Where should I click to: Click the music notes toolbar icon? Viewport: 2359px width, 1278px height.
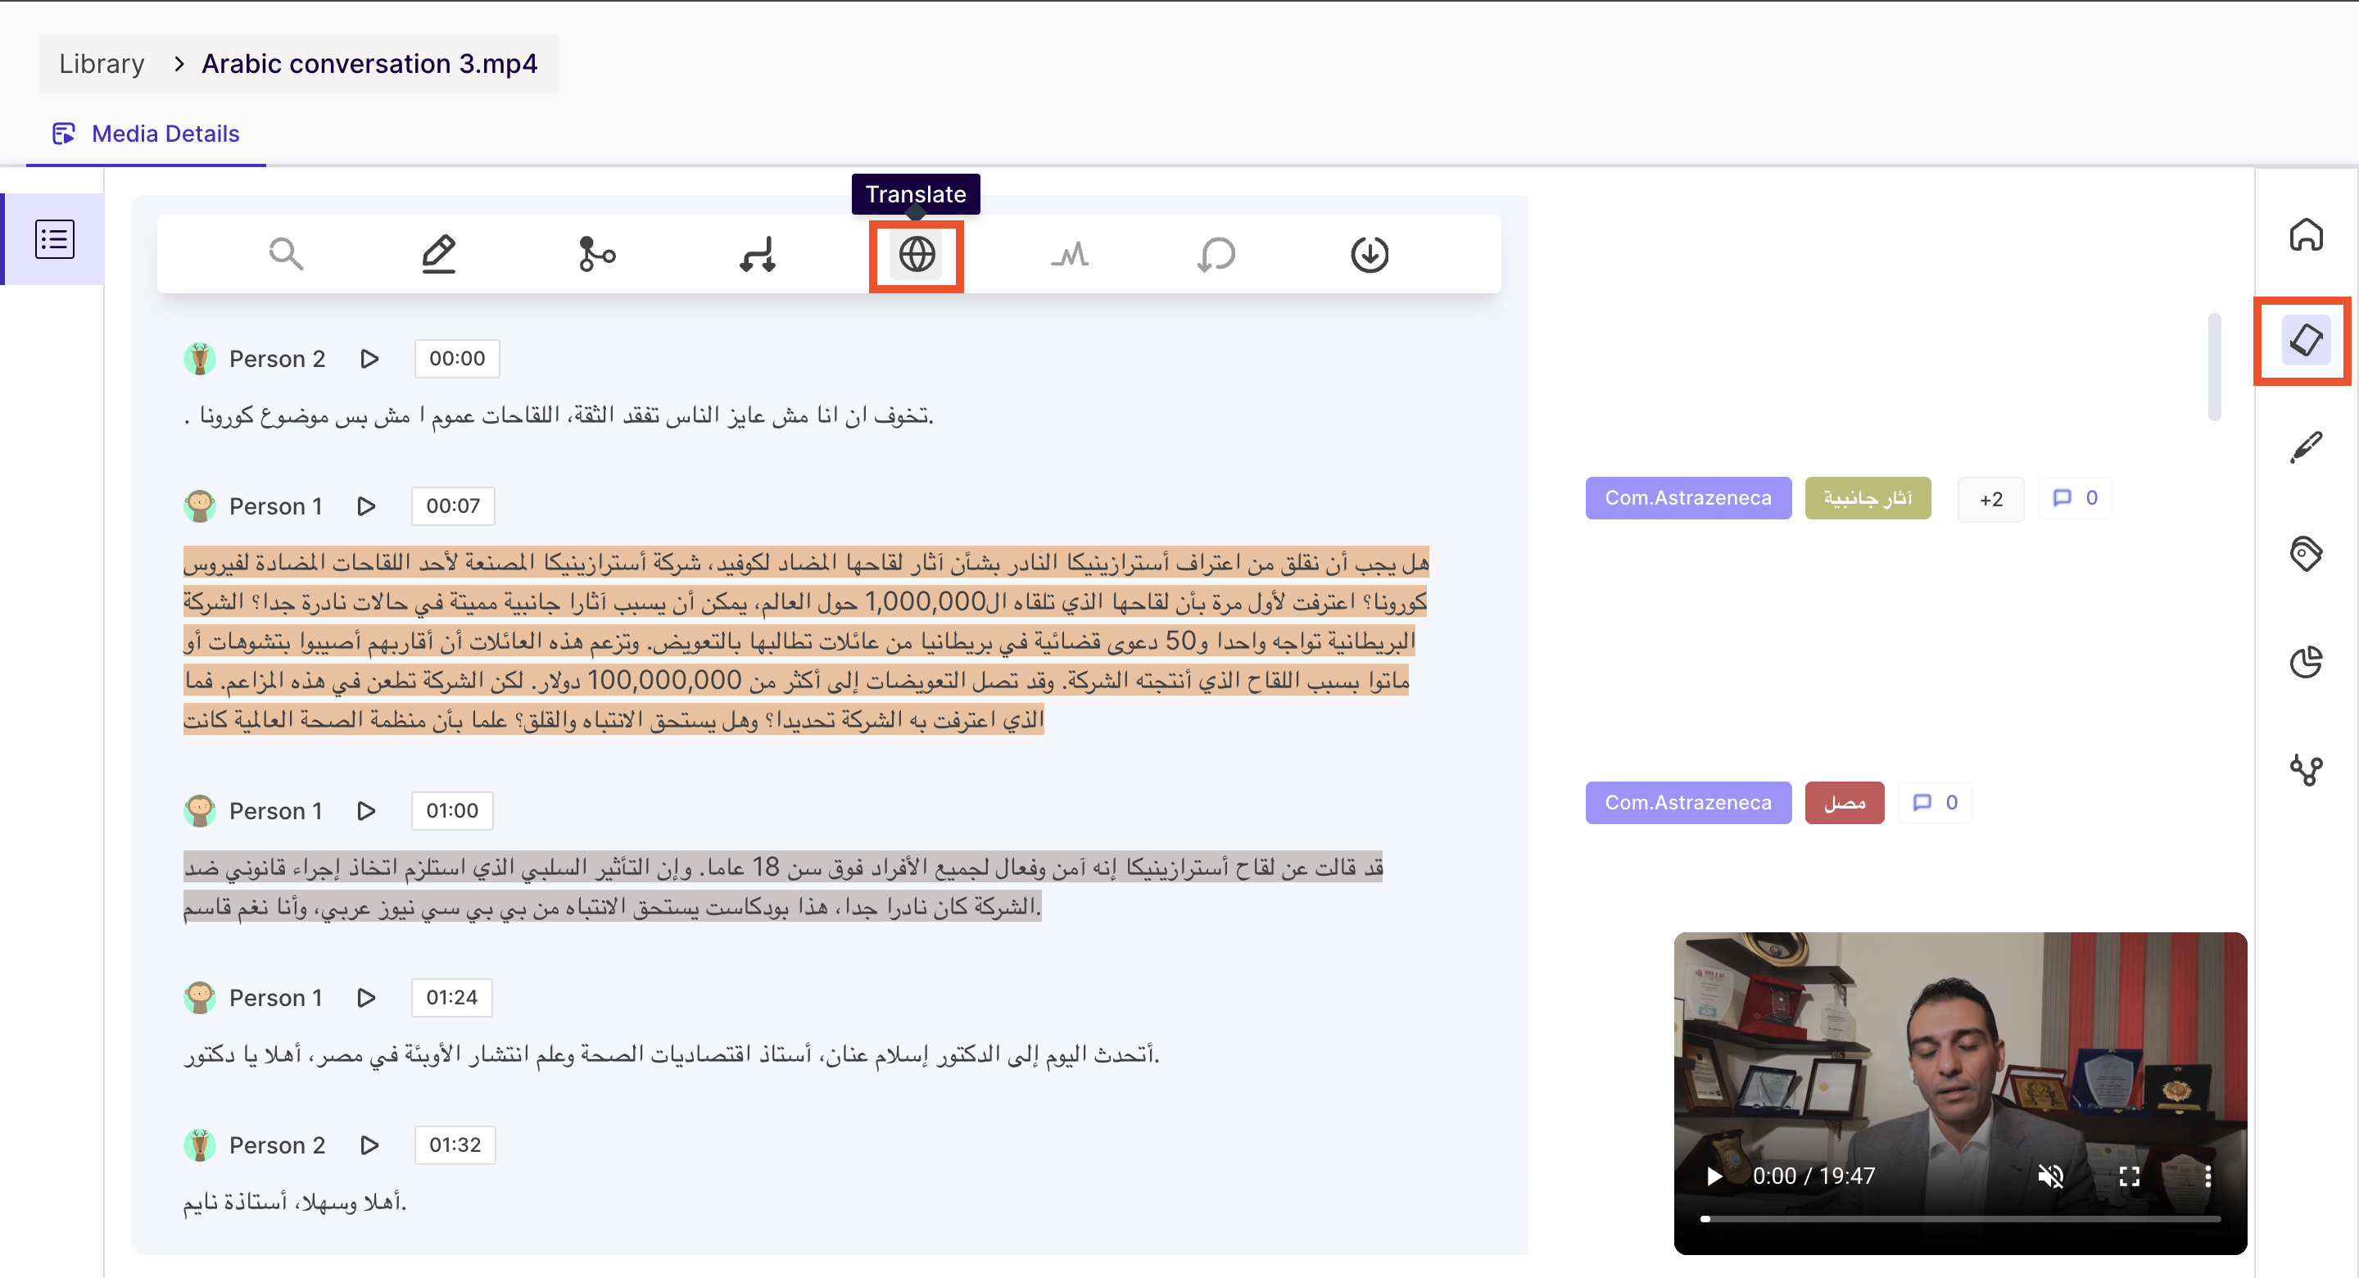coord(758,254)
